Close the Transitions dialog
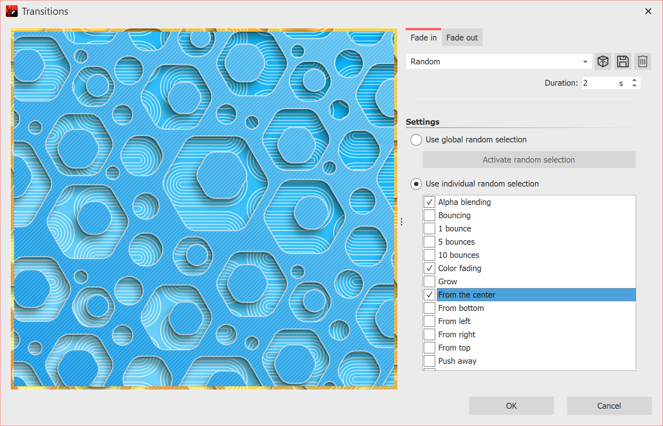663x426 pixels. point(648,11)
